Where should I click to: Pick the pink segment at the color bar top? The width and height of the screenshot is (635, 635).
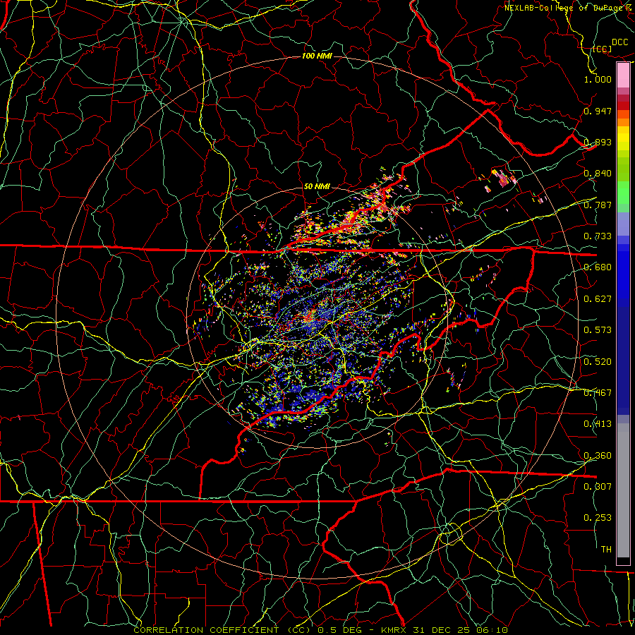click(623, 75)
